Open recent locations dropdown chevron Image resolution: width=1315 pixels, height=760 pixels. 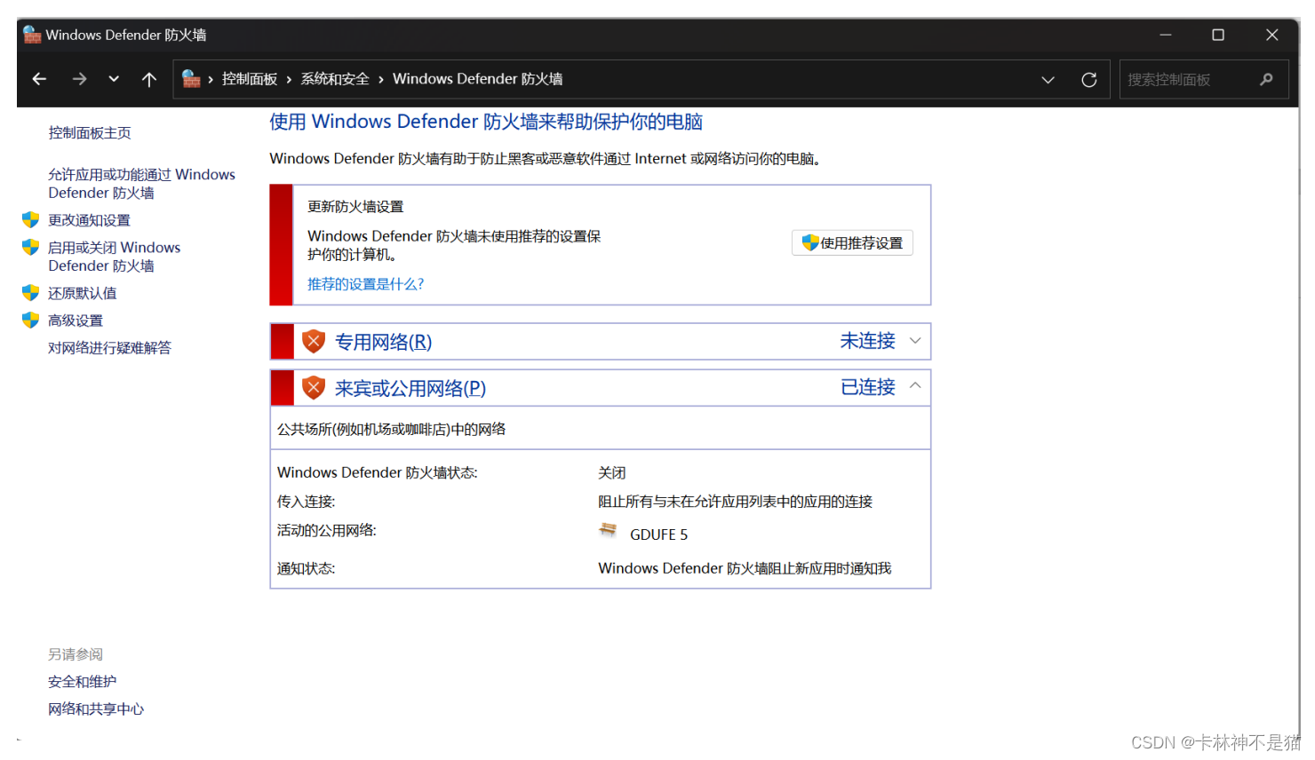coord(114,79)
